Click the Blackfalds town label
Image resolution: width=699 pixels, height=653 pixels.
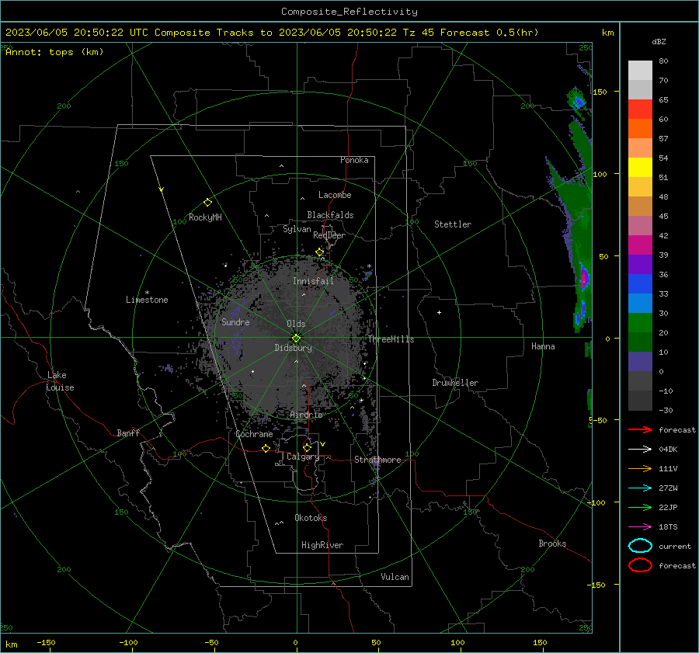330,215
